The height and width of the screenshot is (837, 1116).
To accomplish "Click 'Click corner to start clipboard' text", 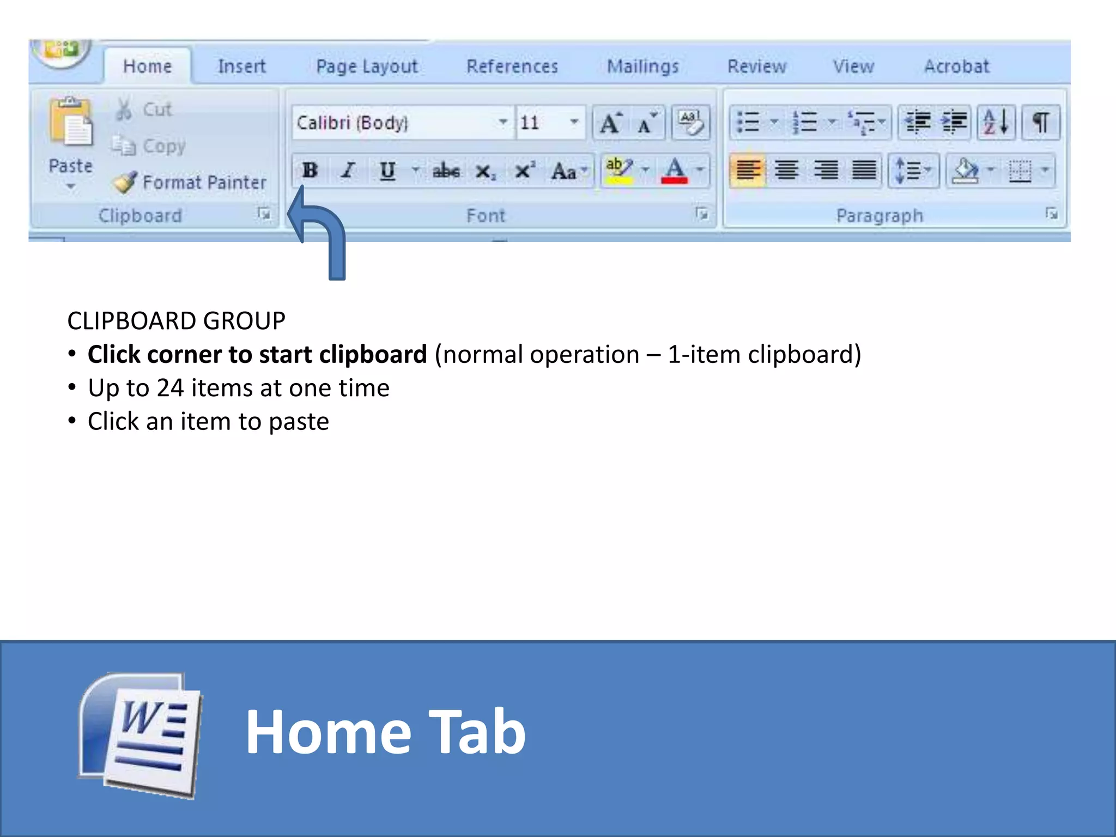I will pyautogui.click(x=257, y=354).
